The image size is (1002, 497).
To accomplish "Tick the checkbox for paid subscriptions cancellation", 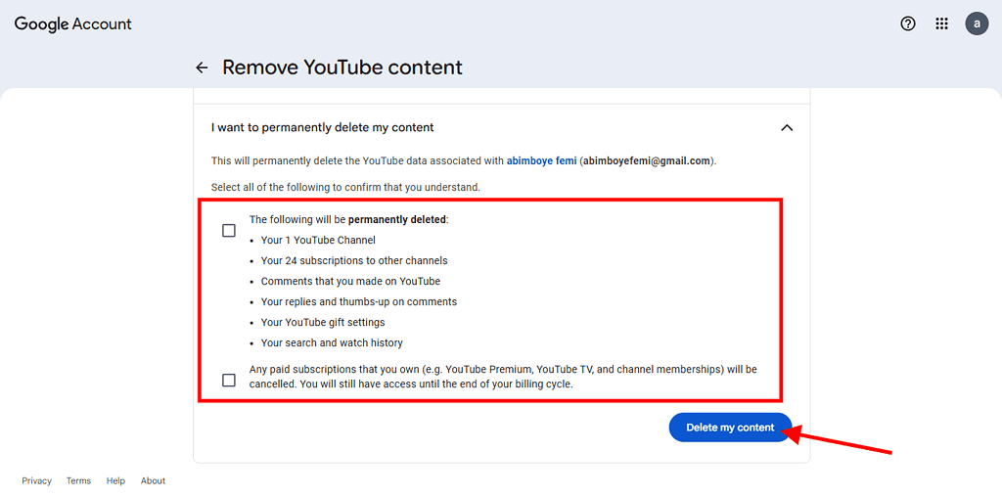I will (229, 381).
